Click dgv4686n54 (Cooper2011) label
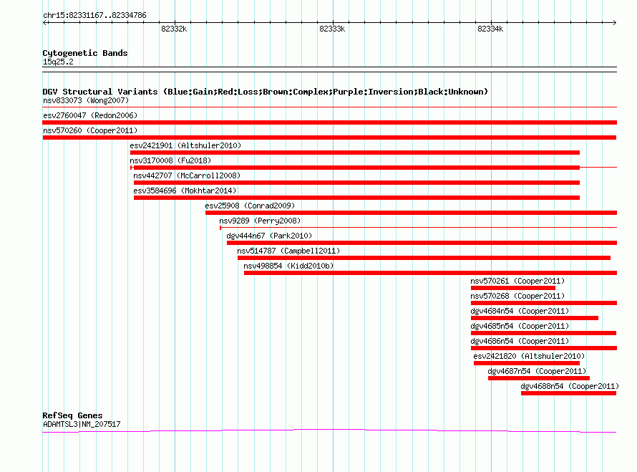The height and width of the screenshot is (472, 637). pyautogui.click(x=520, y=341)
